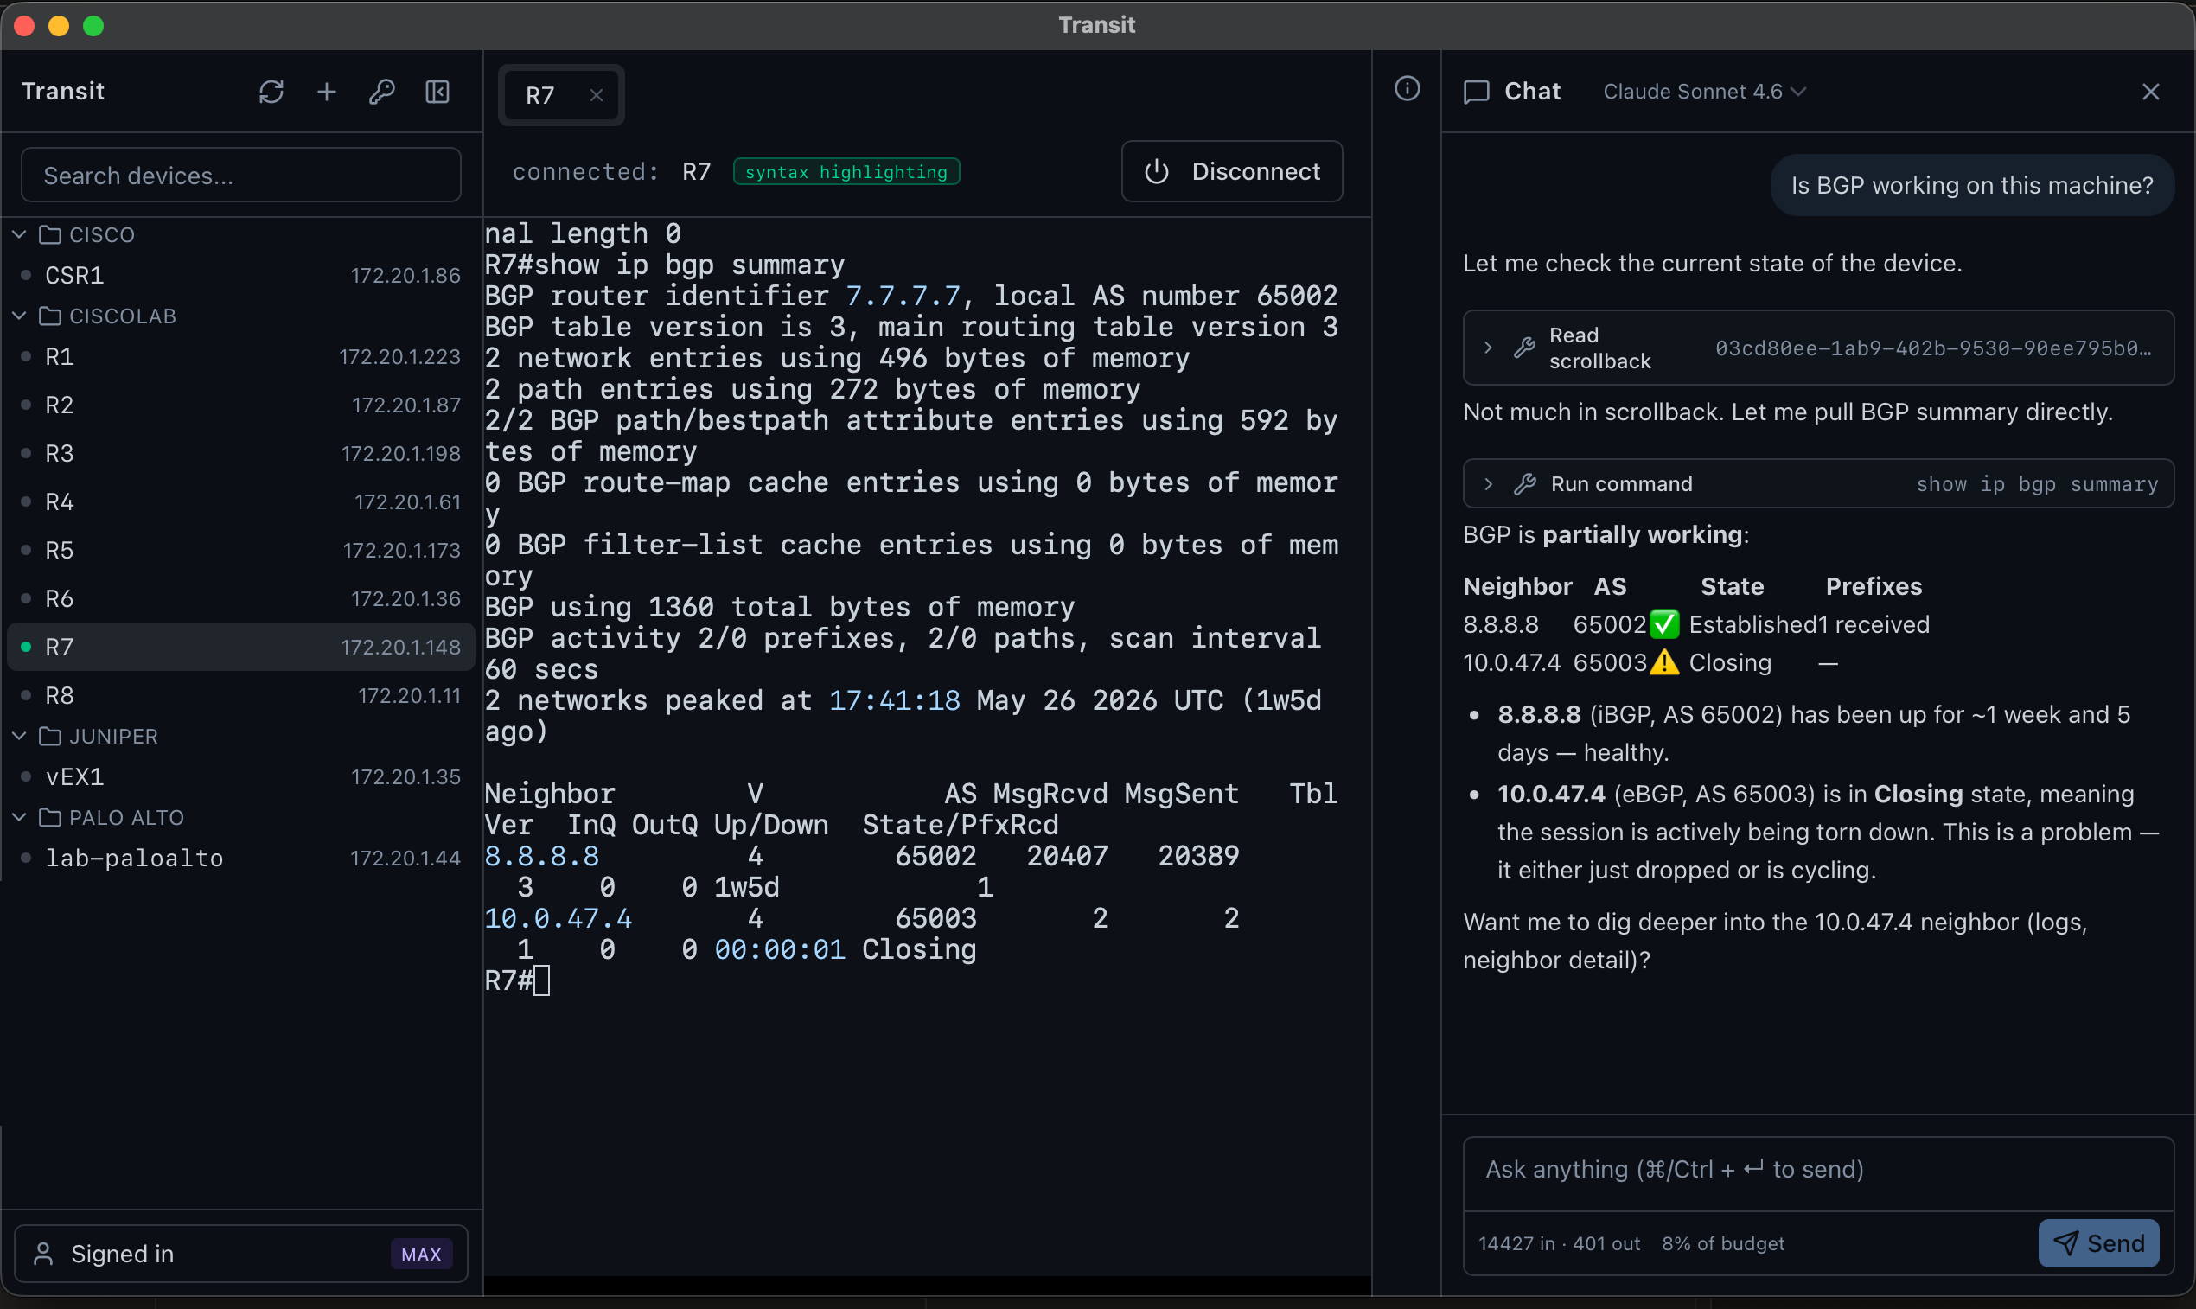The width and height of the screenshot is (2196, 1309).
Task: Select device R4
Action: [240, 502]
